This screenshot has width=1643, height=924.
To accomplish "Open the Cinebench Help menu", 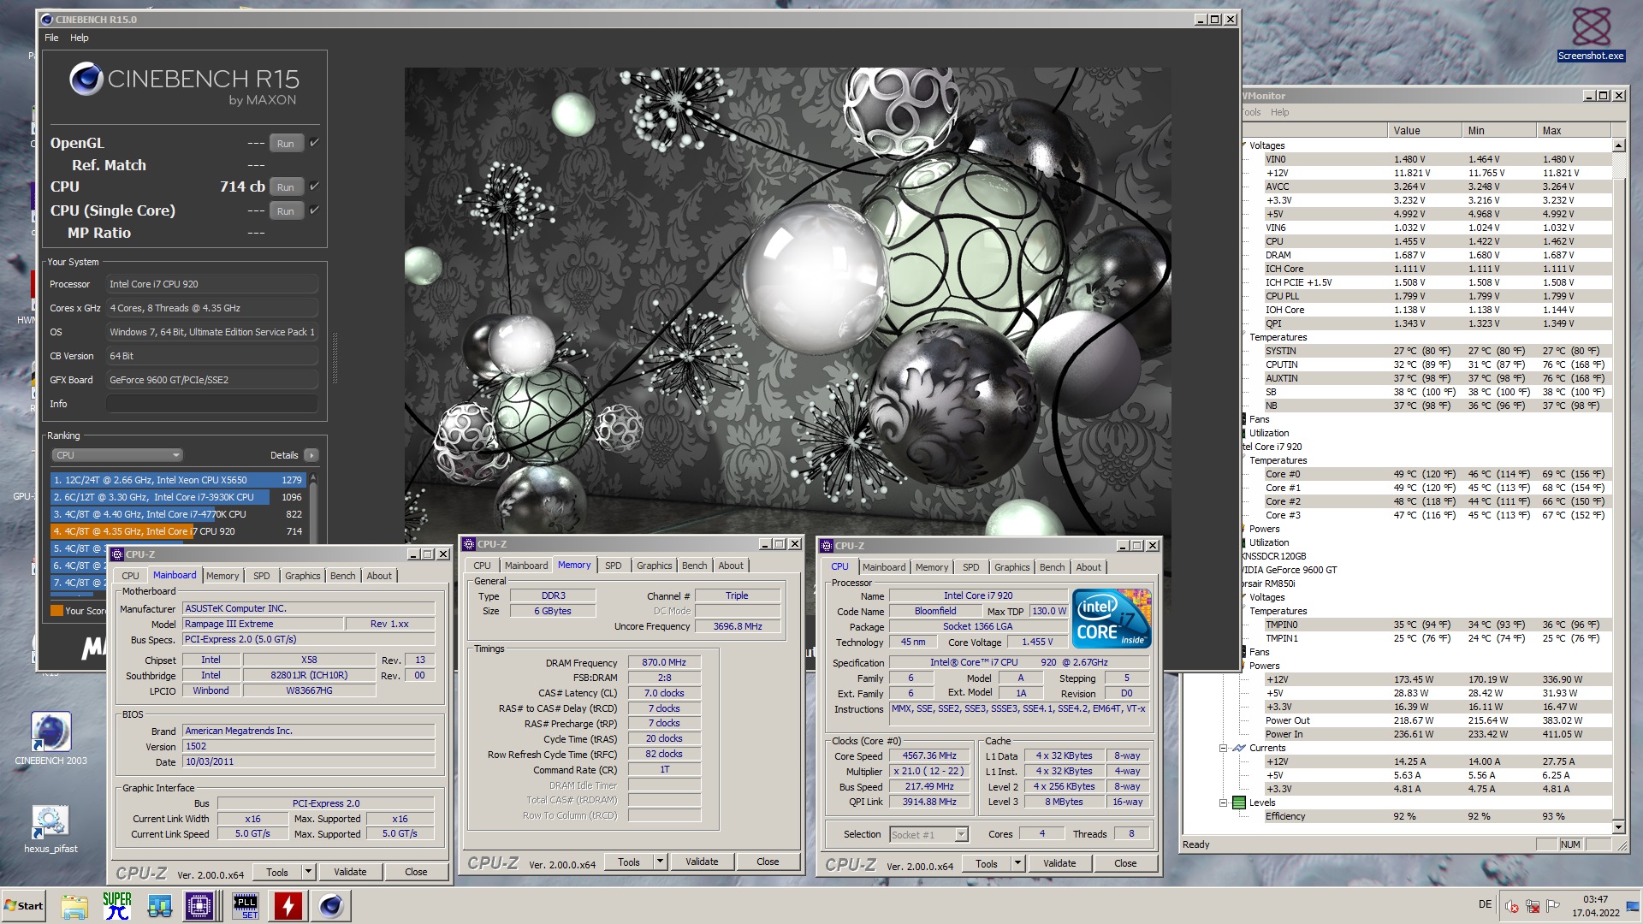I will 80,38.
